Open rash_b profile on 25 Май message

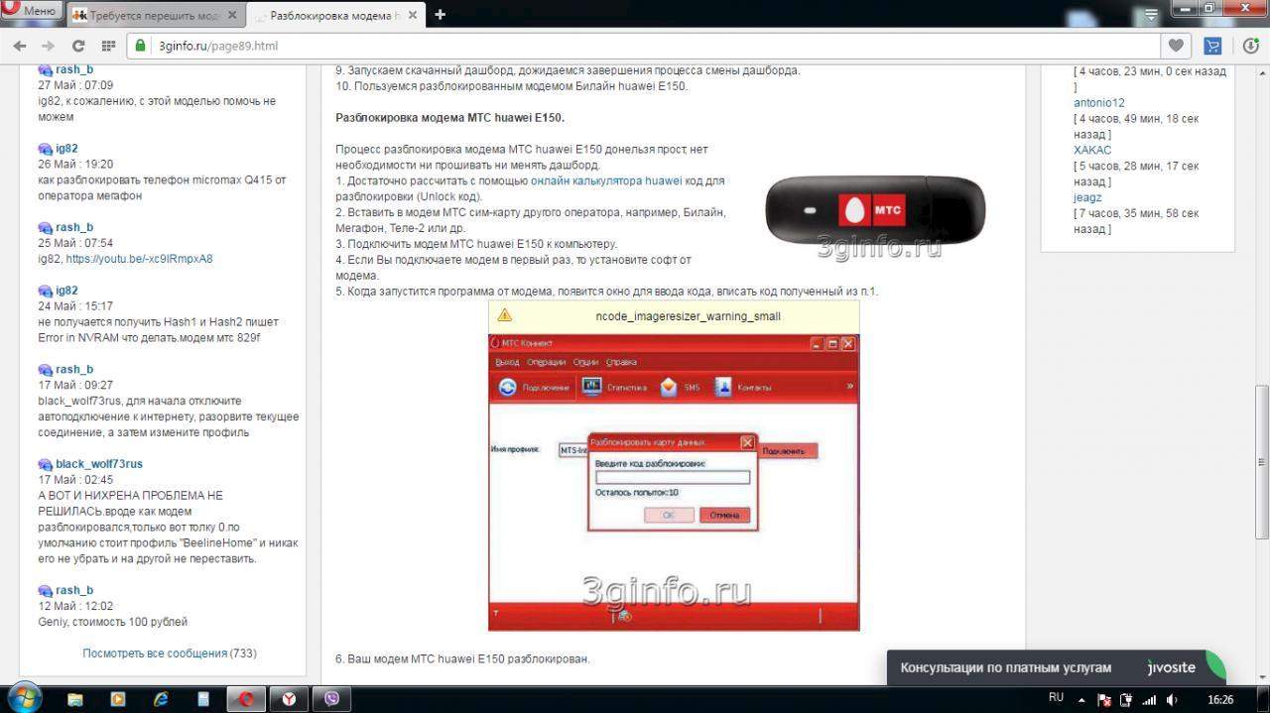point(74,227)
